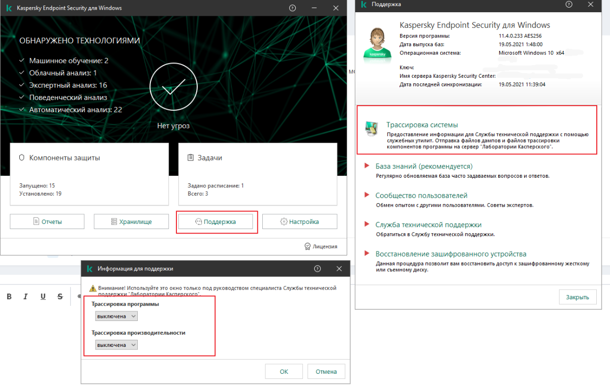Click the Лицензия license link
Image resolution: width=610 pixels, height=386 pixels.
pyautogui.click(x=325, y=246)
